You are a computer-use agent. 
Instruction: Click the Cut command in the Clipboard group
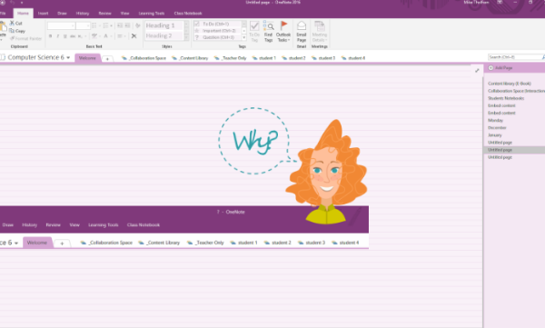(x=15, y=24)
